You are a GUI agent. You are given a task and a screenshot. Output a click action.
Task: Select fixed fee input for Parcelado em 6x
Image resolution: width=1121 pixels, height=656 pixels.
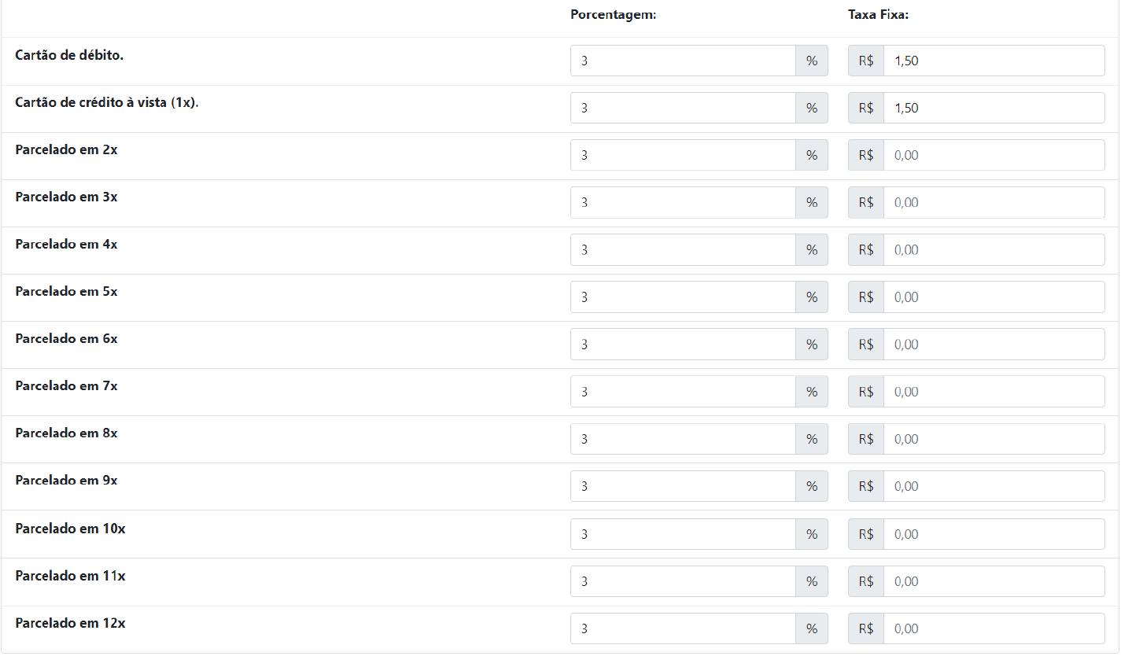point(994,345)
